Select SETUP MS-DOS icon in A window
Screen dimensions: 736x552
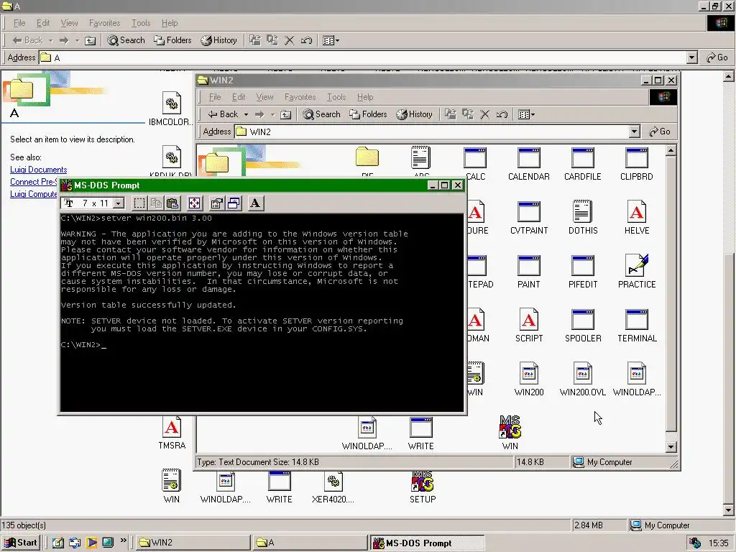click(423, 487)
